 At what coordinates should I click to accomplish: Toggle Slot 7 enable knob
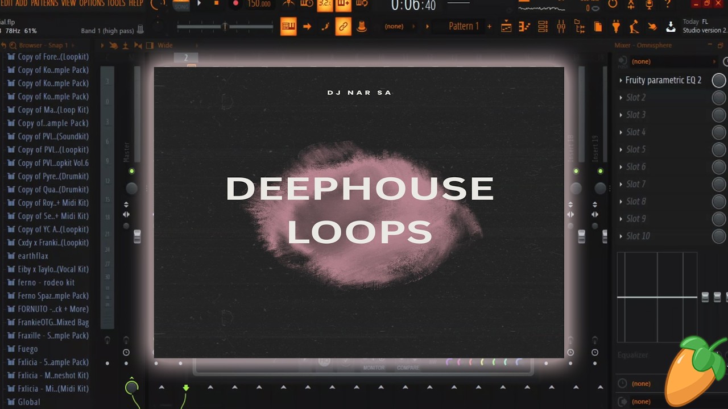pyautogui.click(x=719, y=184)
